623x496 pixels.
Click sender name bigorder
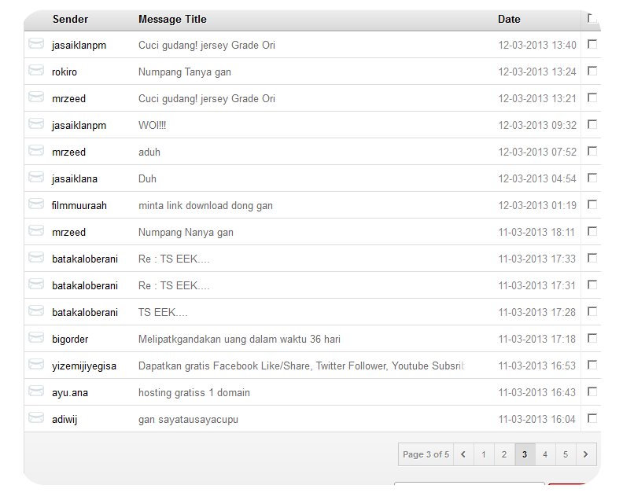(70, 340)
